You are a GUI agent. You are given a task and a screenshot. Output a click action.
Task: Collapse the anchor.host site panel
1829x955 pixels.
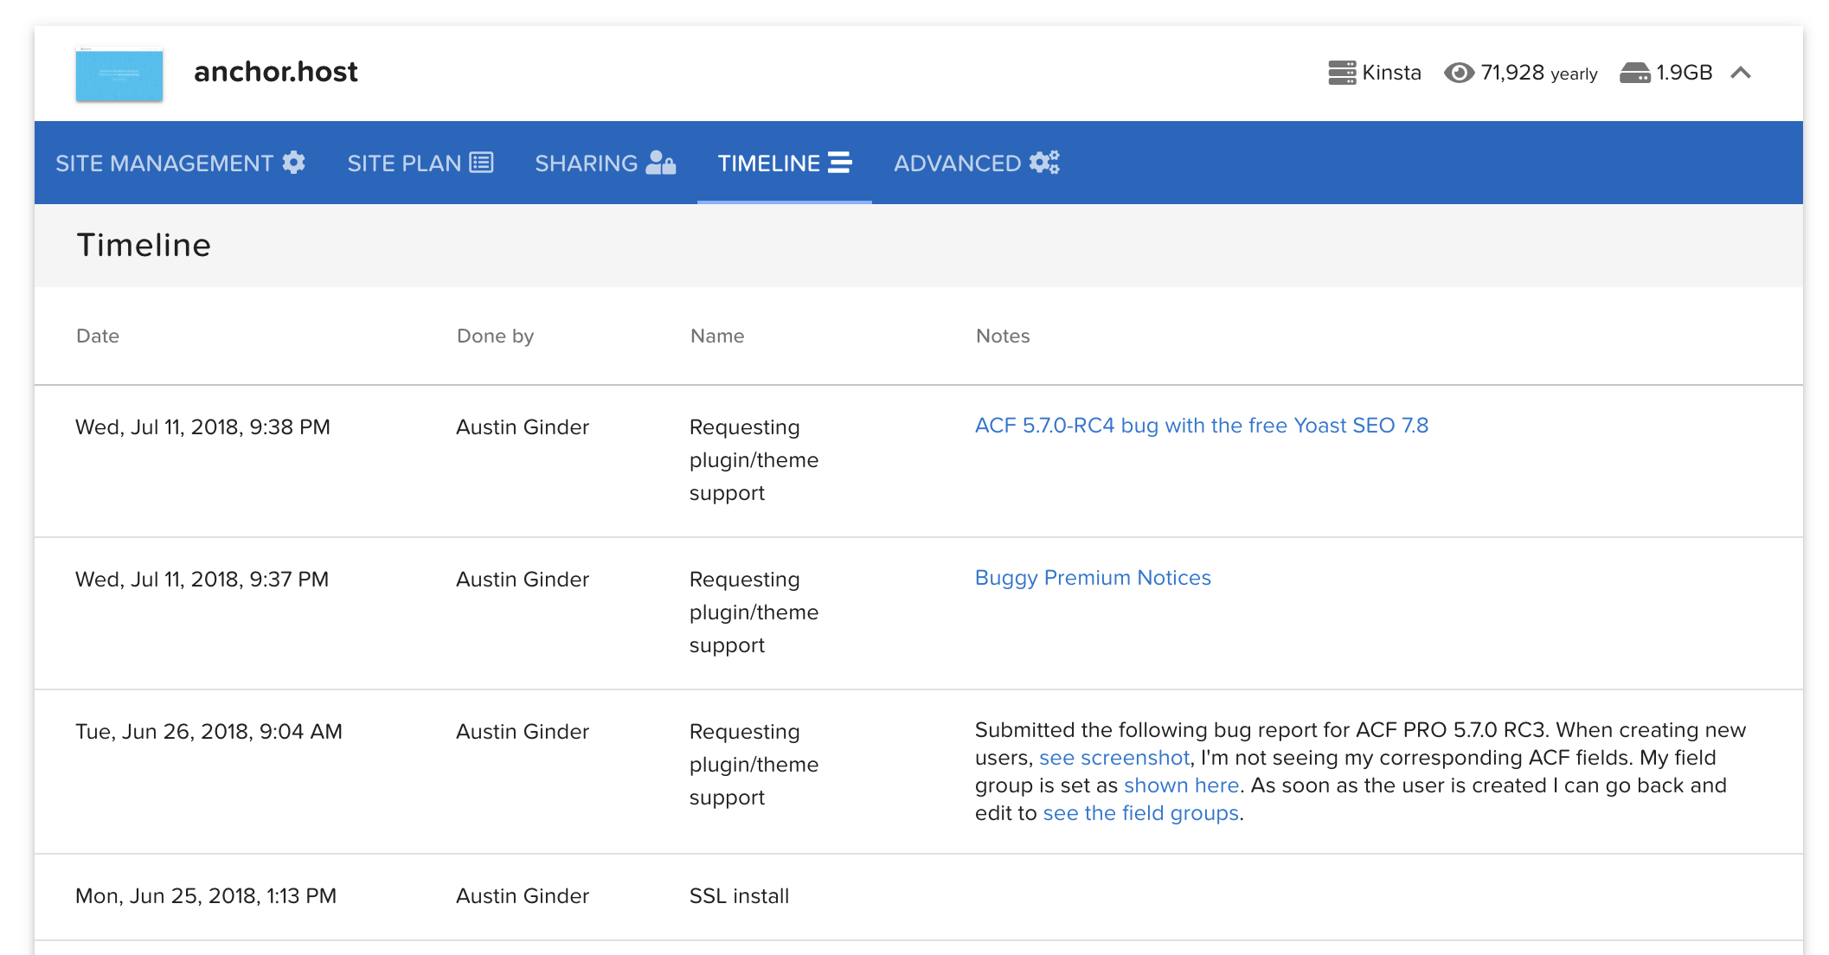tap(1741, 73)
